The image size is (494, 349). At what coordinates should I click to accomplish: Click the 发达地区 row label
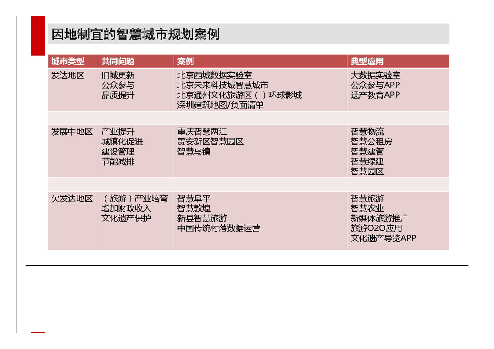click(x=68, y=75)
